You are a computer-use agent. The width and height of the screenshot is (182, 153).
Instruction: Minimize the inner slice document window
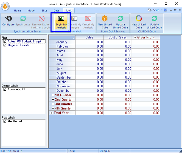(x=171, y=10)
